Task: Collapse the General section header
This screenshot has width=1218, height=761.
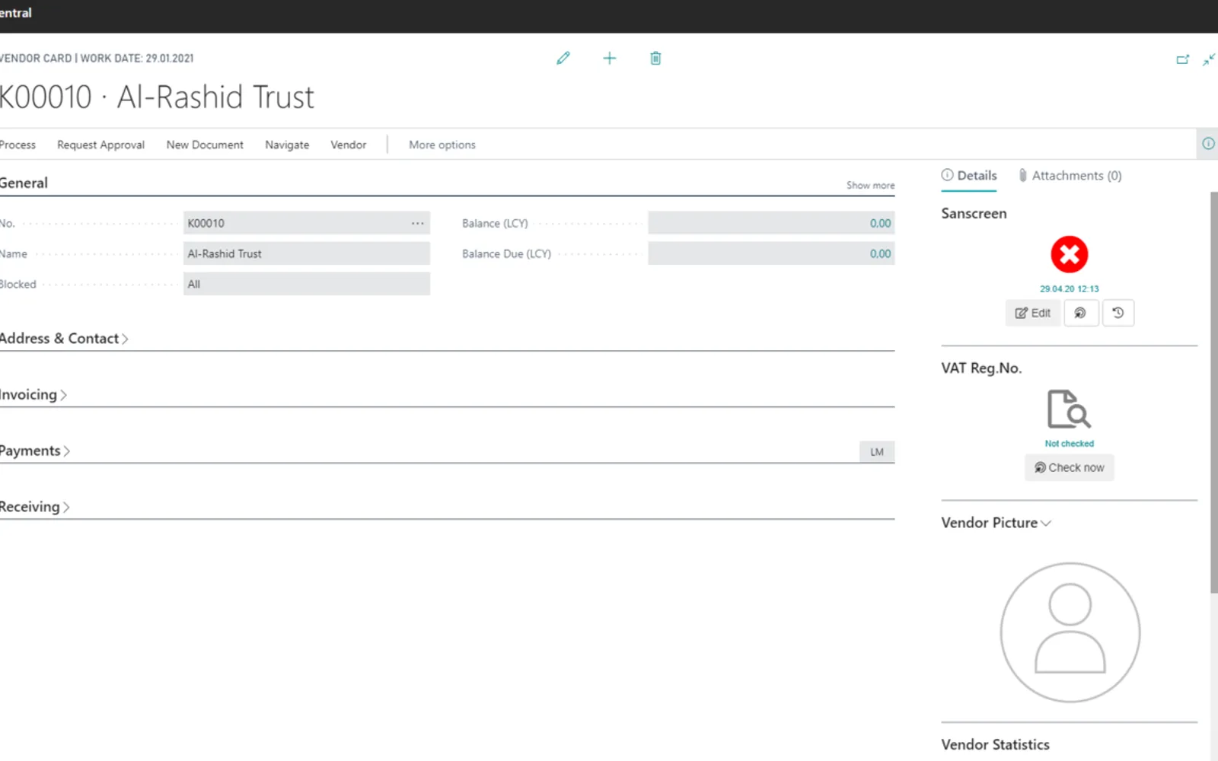Action: [24, 183]
